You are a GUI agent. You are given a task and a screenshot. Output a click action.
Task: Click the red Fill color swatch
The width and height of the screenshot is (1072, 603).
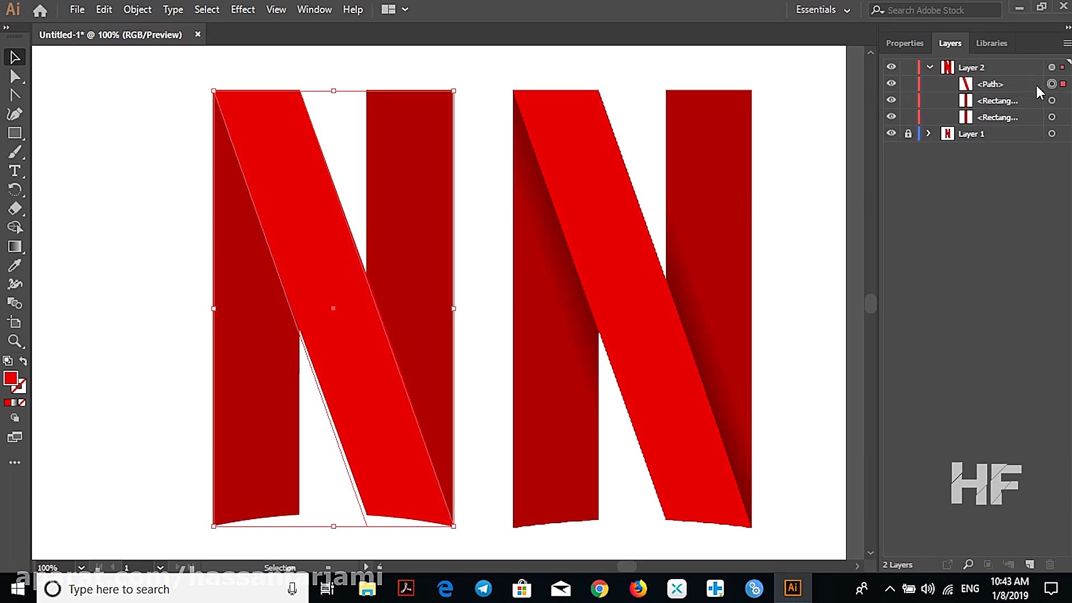click(11, 378)
